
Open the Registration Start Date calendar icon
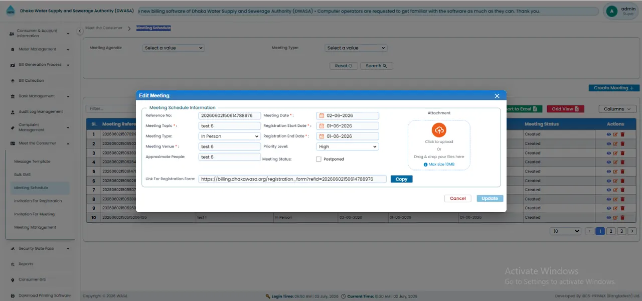click(322, 126)
